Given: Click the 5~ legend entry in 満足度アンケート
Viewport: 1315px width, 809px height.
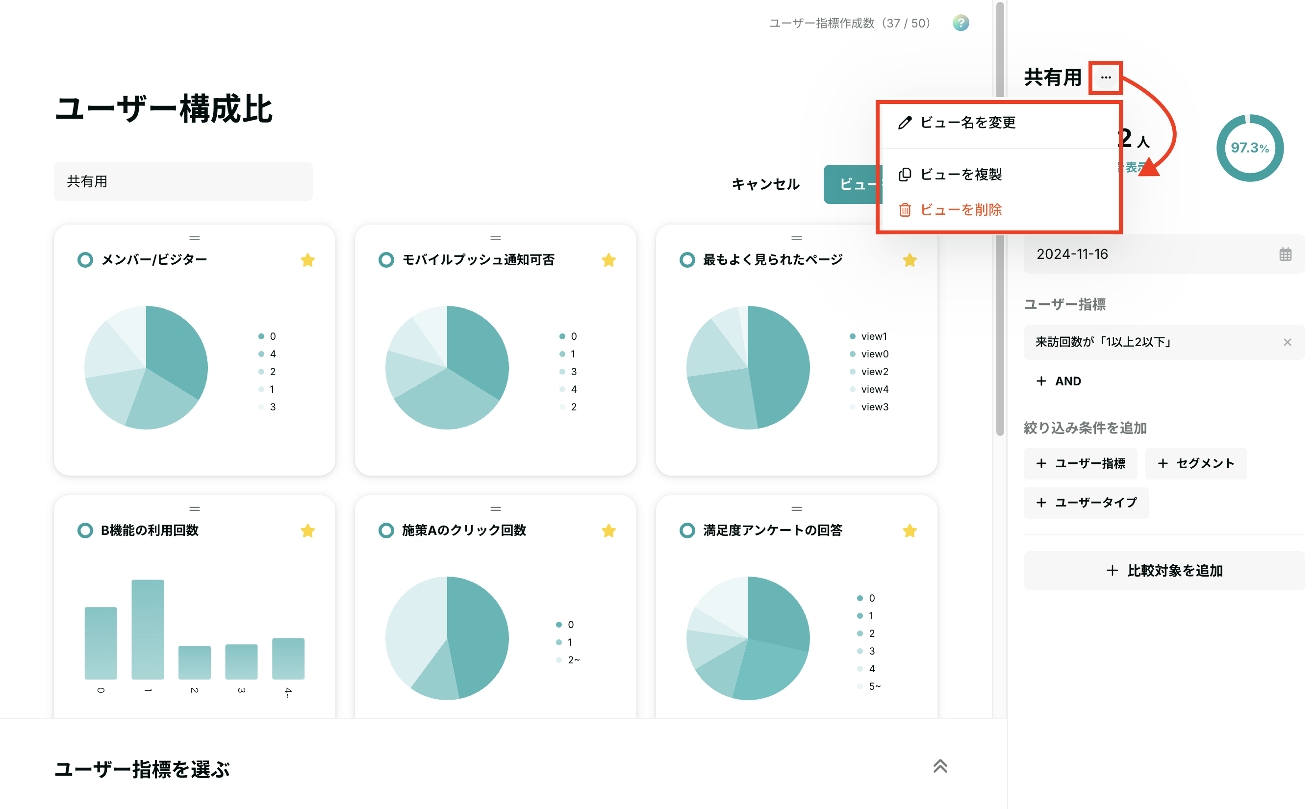Looking at the screenshot, I should [868, 686].
